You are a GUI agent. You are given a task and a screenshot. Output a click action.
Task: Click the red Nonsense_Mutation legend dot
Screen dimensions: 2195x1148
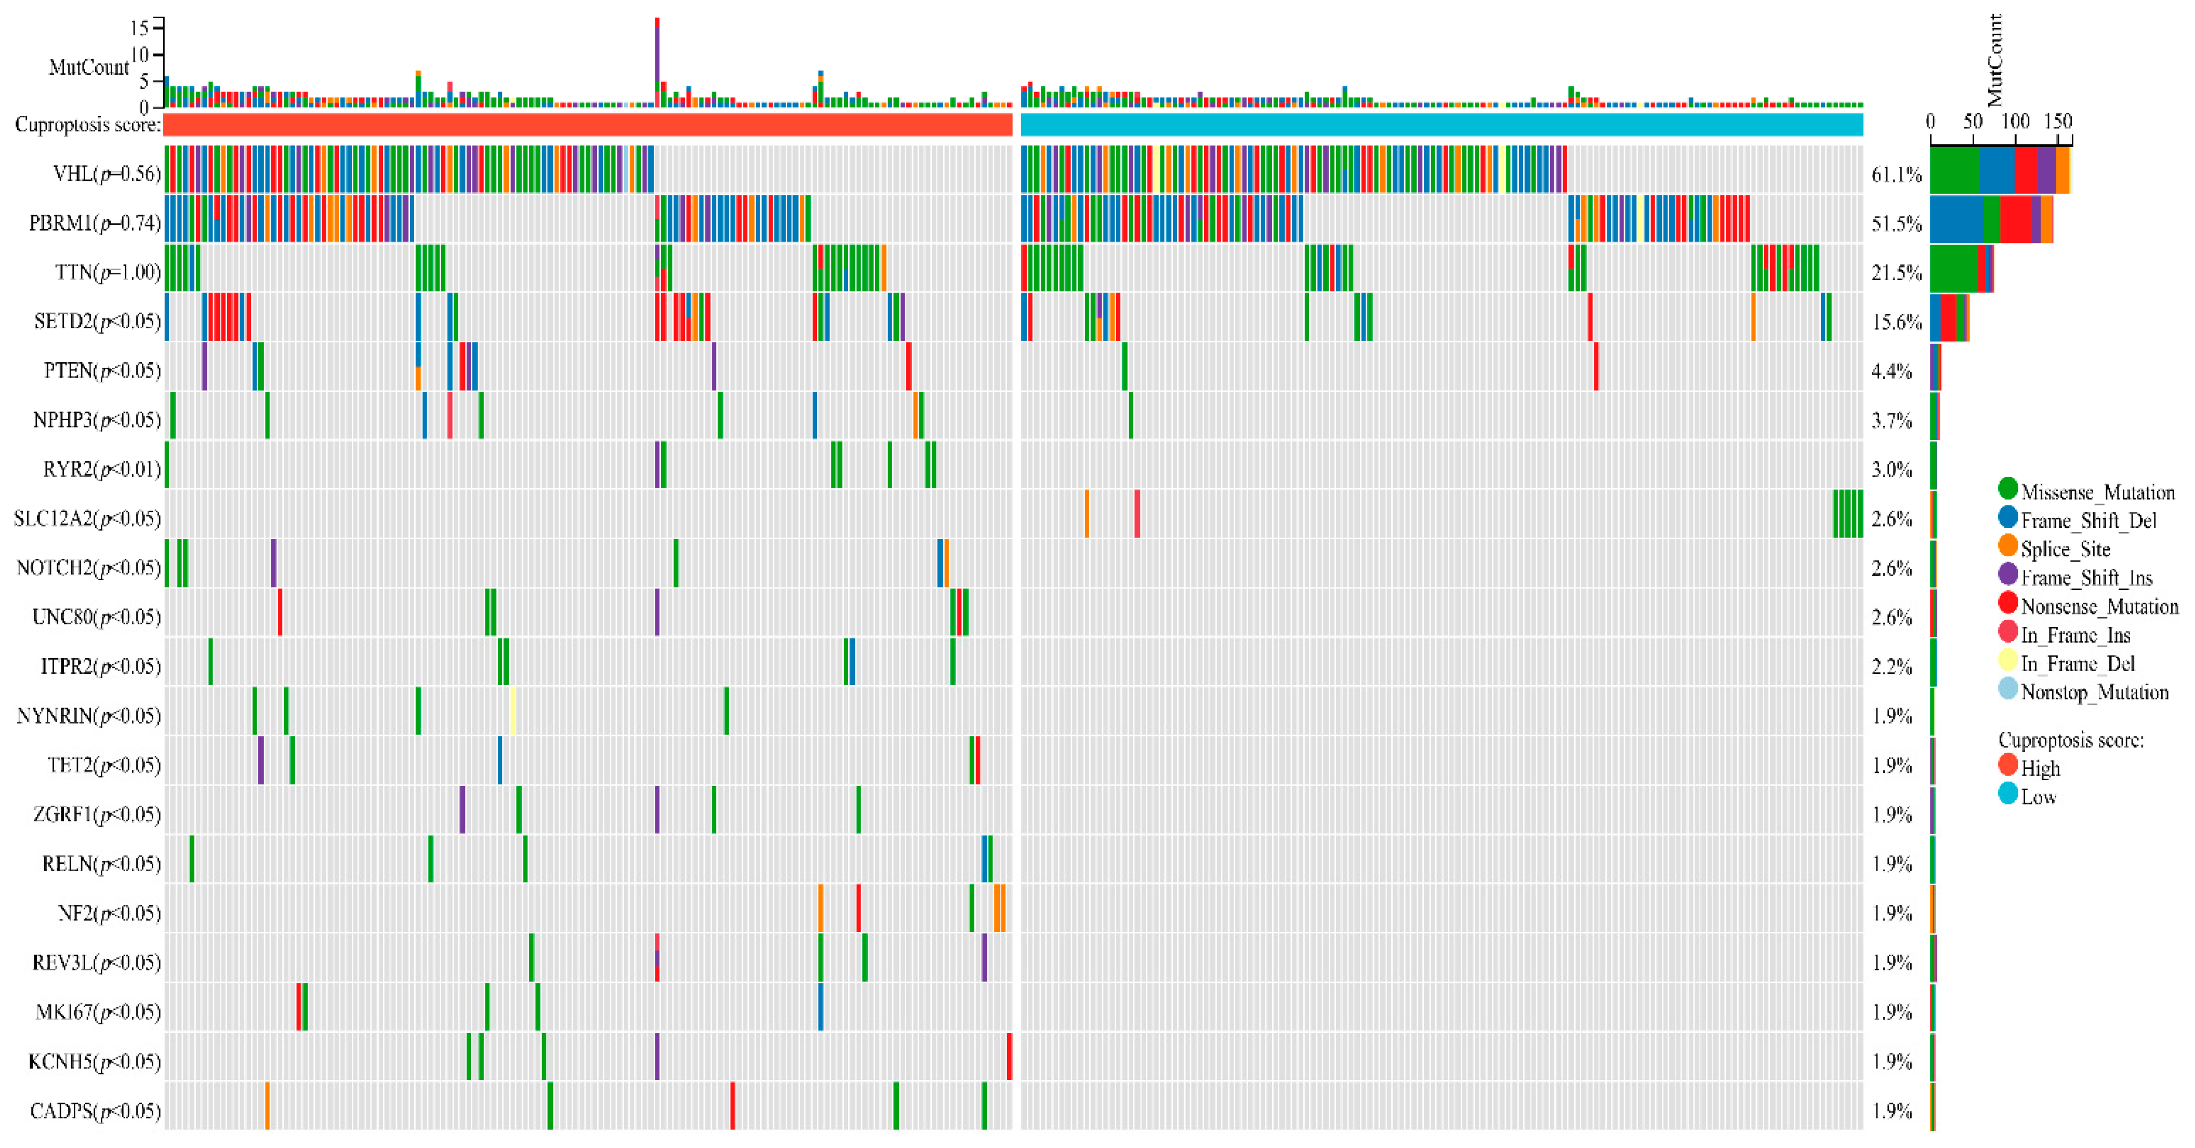pos(2007,603)
